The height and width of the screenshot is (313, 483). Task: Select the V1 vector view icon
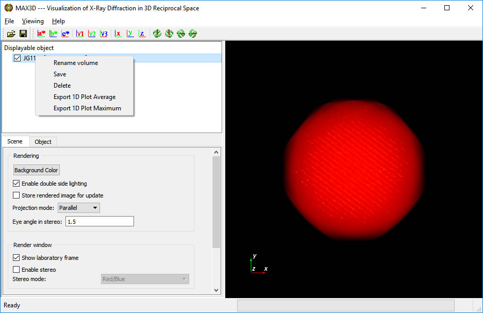point(80,34)
